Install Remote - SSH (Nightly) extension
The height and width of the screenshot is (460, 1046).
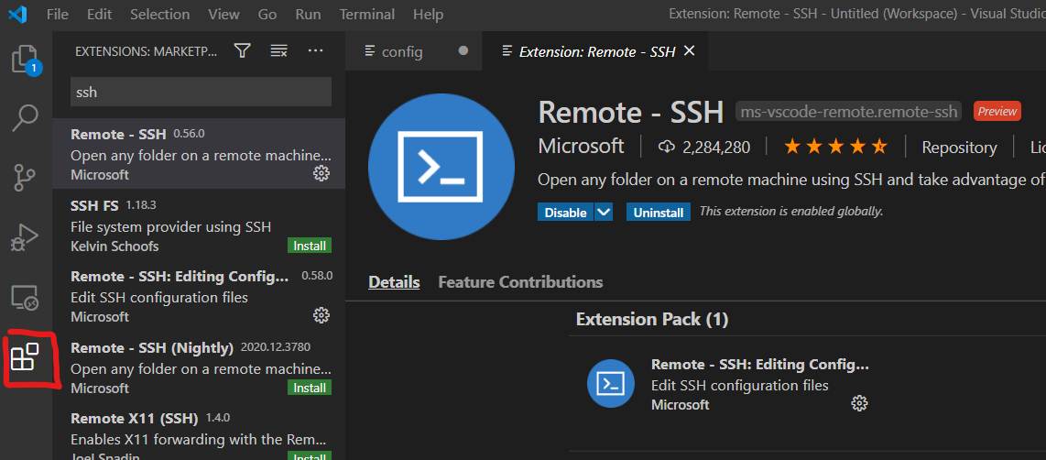coord(310,388)
